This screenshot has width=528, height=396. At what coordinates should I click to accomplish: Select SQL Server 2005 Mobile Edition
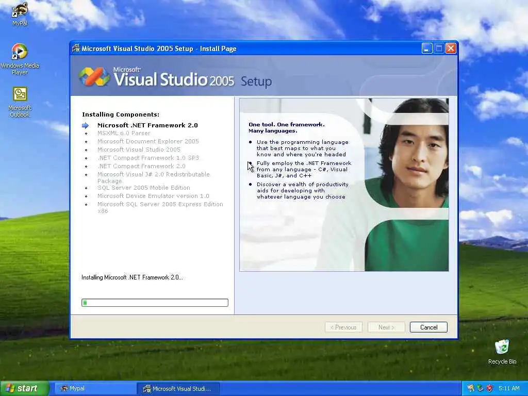click(143, 188)
